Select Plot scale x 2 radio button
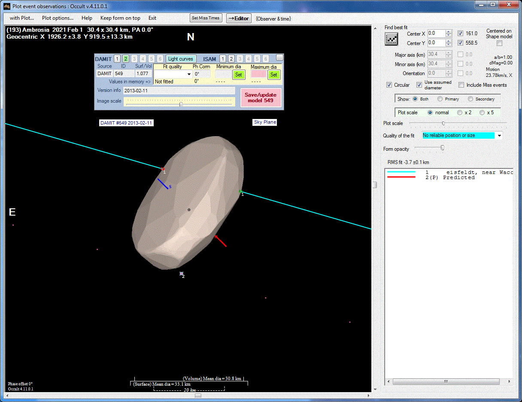522x402 pixels. tap(460, 113)
